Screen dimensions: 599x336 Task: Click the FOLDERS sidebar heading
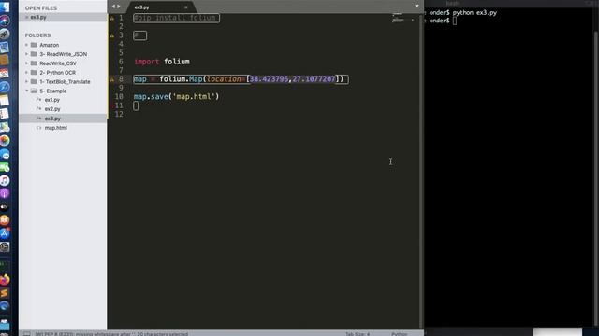tap(37, 35)
